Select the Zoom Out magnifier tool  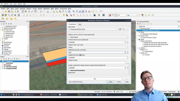32,12
